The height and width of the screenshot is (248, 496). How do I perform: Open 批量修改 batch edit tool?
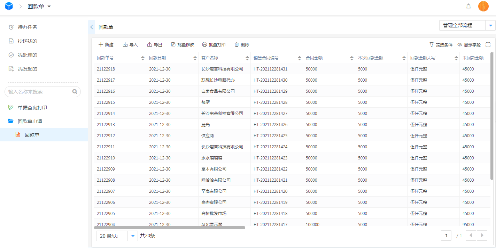pyautogui.click(x=173, y=44)
